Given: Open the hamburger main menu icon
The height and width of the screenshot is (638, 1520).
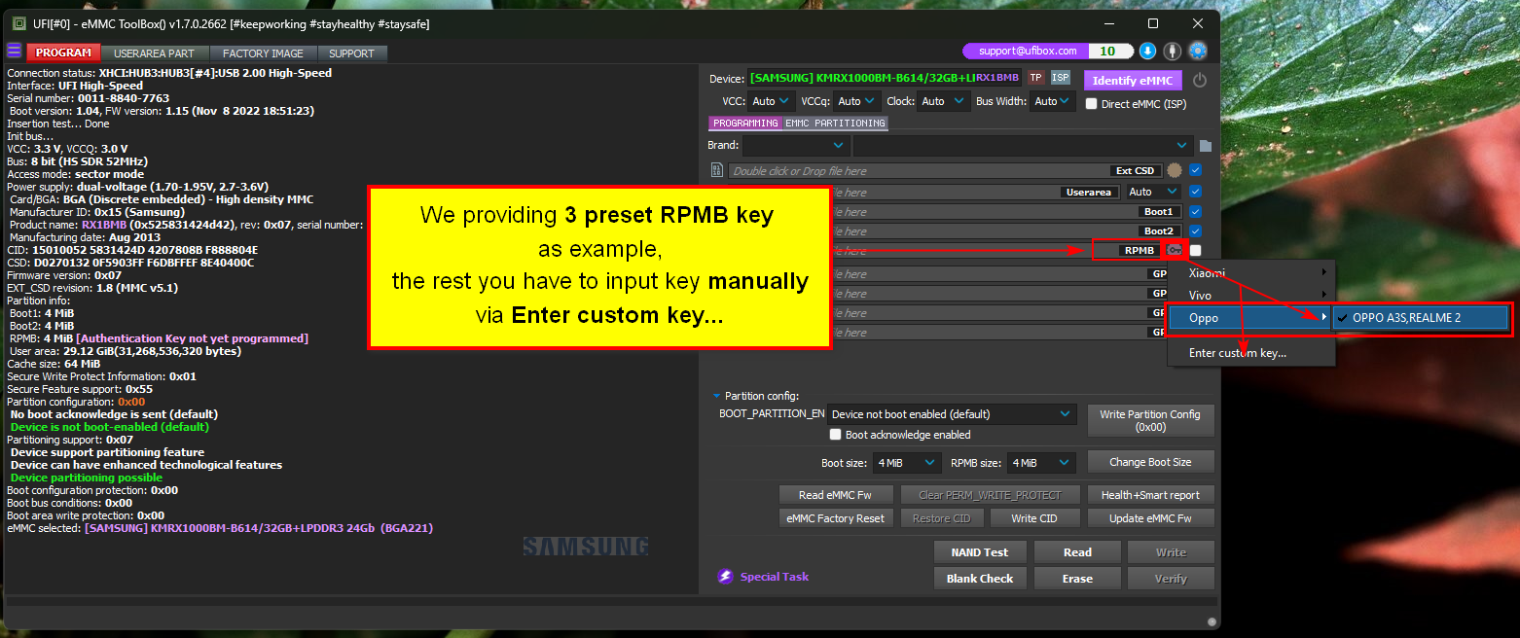Looking at the screenshot, I should [x=14, y=52].
